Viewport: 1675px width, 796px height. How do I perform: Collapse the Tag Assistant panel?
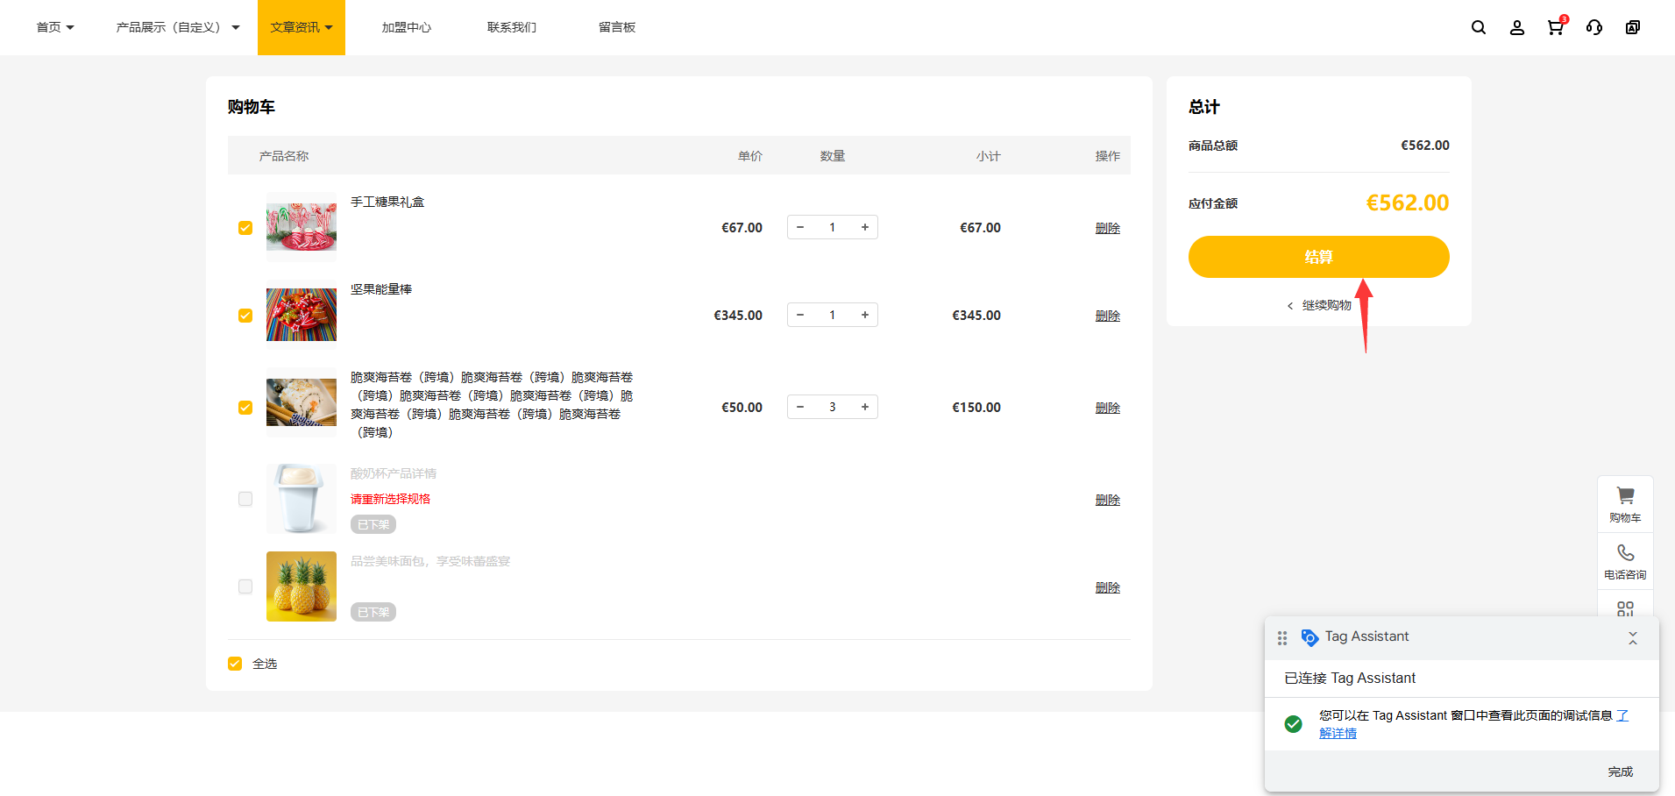[x=1632, y=637]
